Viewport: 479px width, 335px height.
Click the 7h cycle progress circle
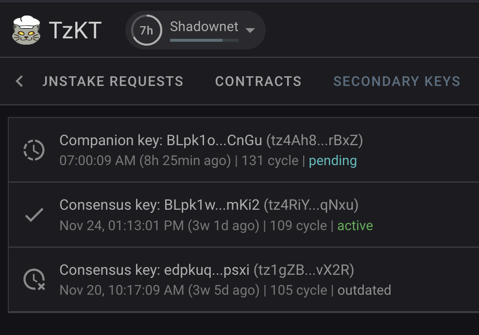(x=146, y=30)
